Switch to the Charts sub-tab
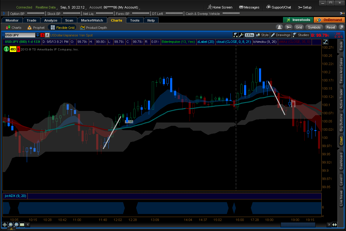This screenshot has height=231, width=346. click(x=14, y=28)
